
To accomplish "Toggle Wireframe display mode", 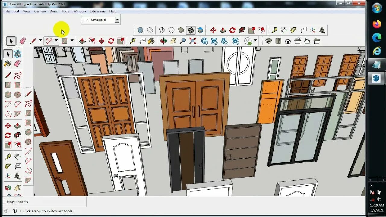I will point(162,30).
